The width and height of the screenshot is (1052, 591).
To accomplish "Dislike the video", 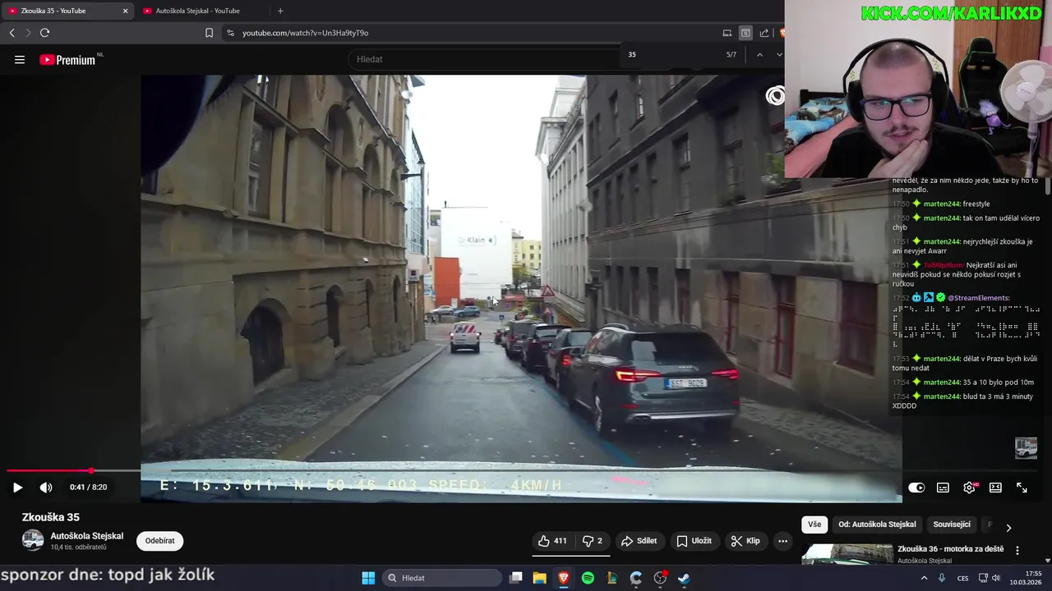I will click(593, 541).
